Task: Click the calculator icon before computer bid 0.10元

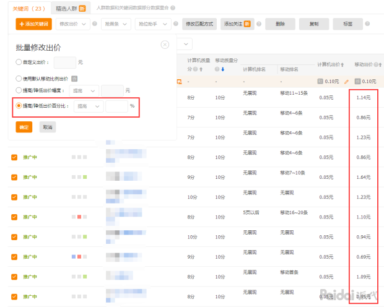Action: tap(320, 81)
